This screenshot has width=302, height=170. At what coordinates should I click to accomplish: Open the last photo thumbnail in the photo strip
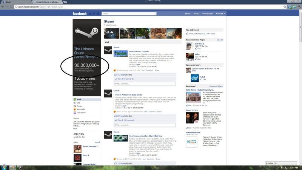click(174, 33)
